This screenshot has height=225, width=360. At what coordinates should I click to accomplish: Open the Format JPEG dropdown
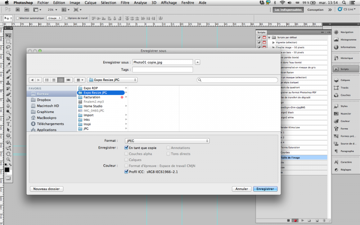coord(167,141)
